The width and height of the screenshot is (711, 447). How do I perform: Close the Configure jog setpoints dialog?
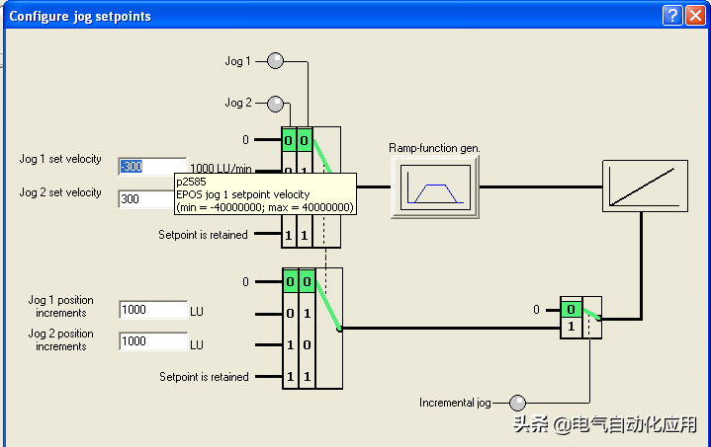tap(695, 15)
